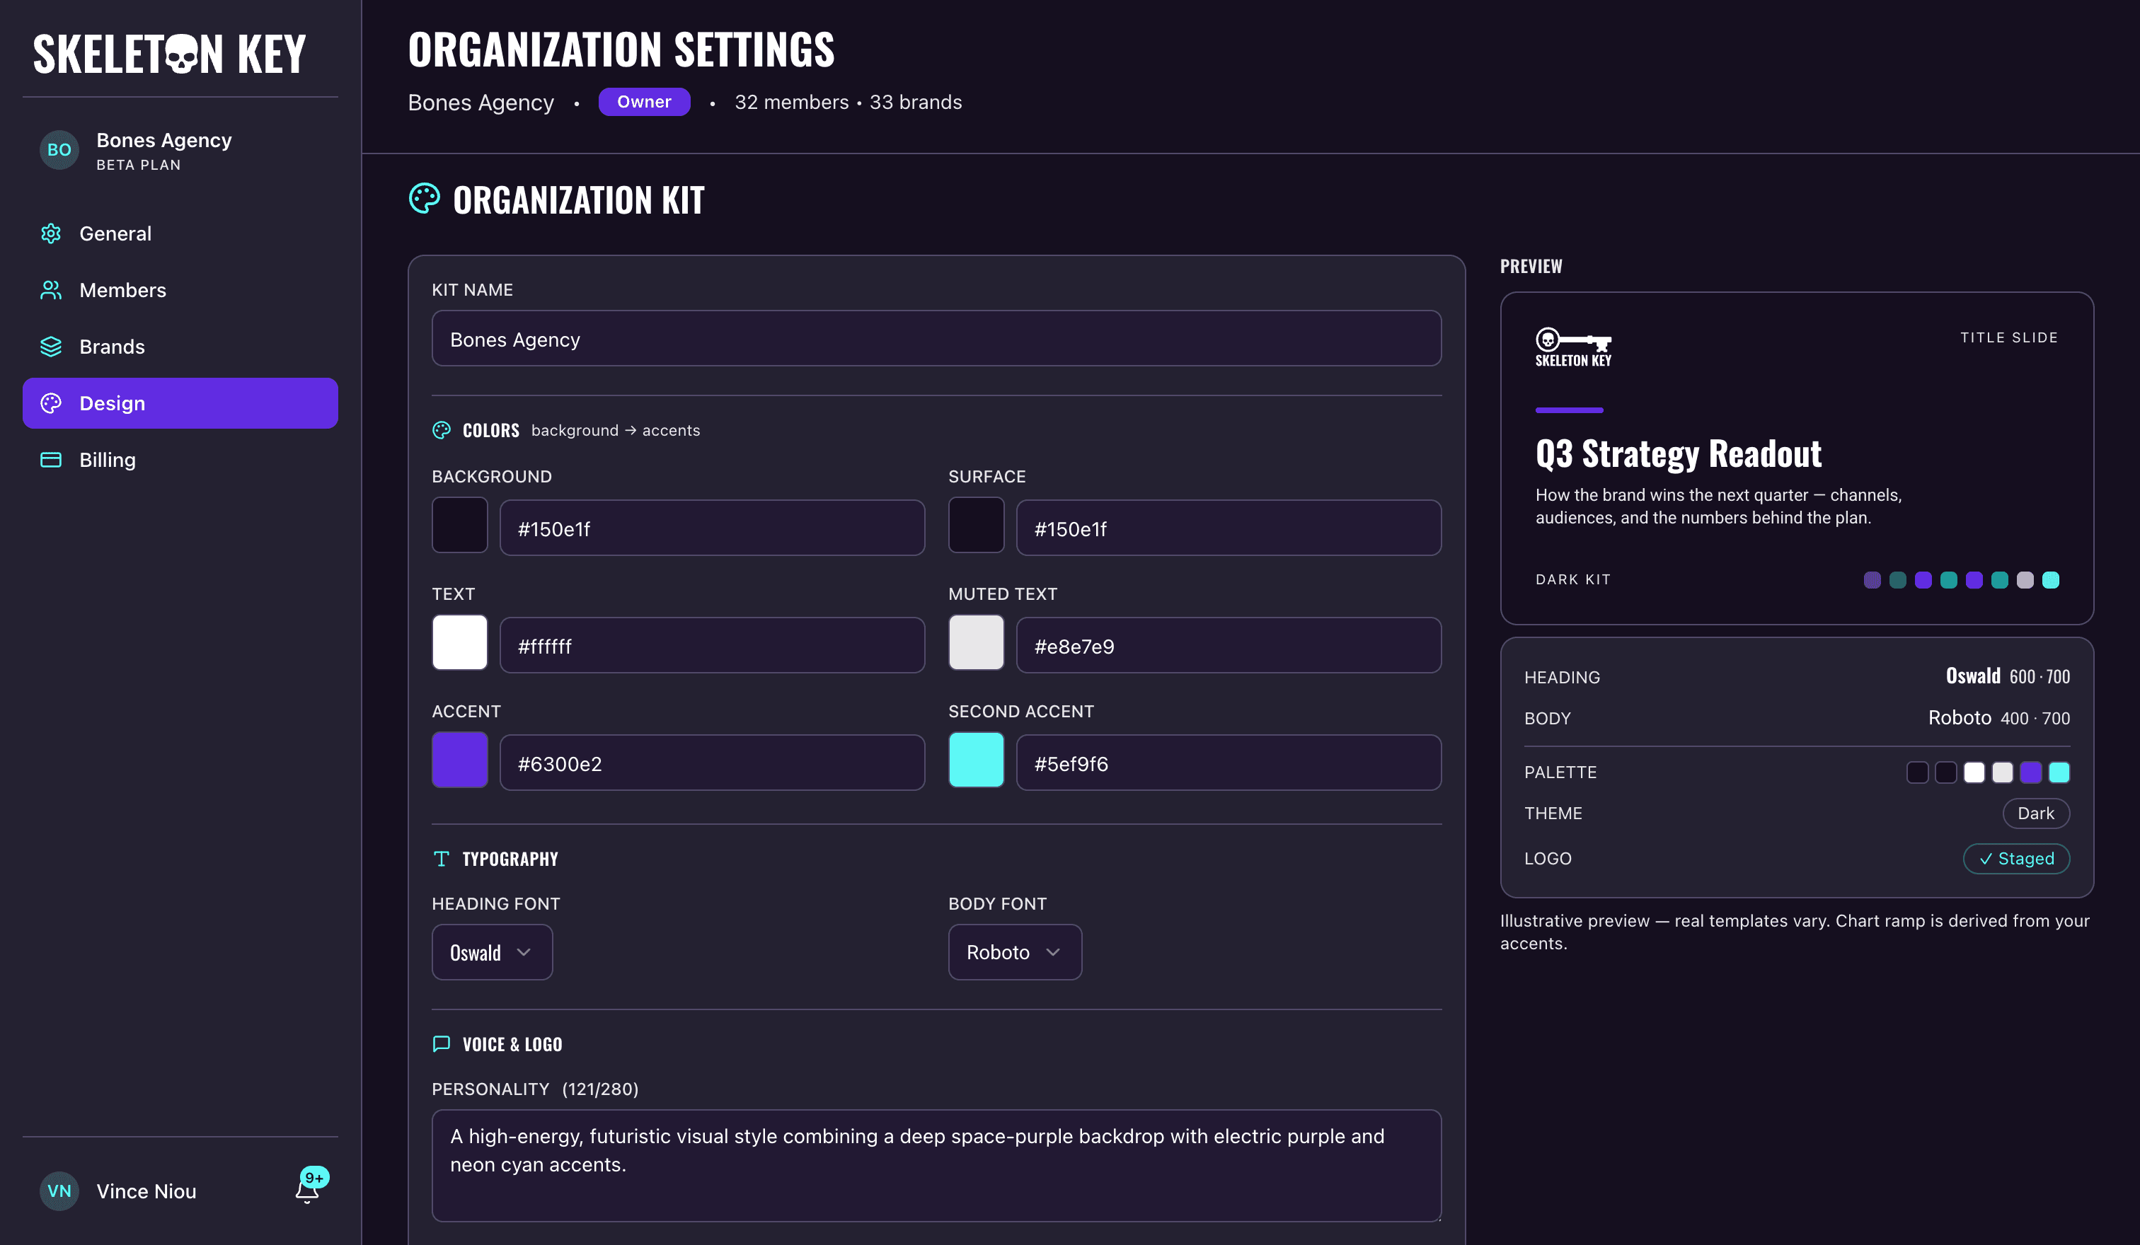Open the Brands section

[x=180, y=346]
